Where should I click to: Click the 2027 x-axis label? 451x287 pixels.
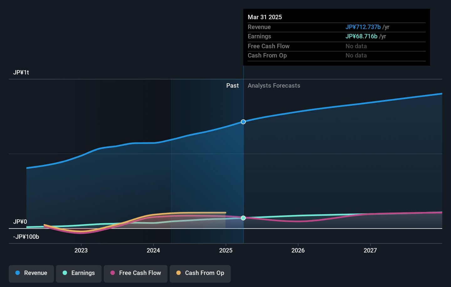tap(370, 250)
